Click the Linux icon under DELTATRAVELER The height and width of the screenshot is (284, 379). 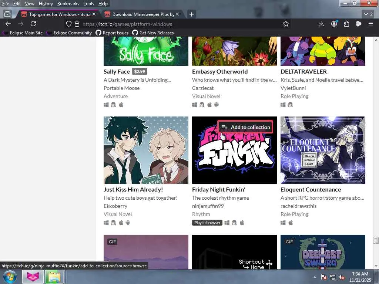[x=290, y=105]
